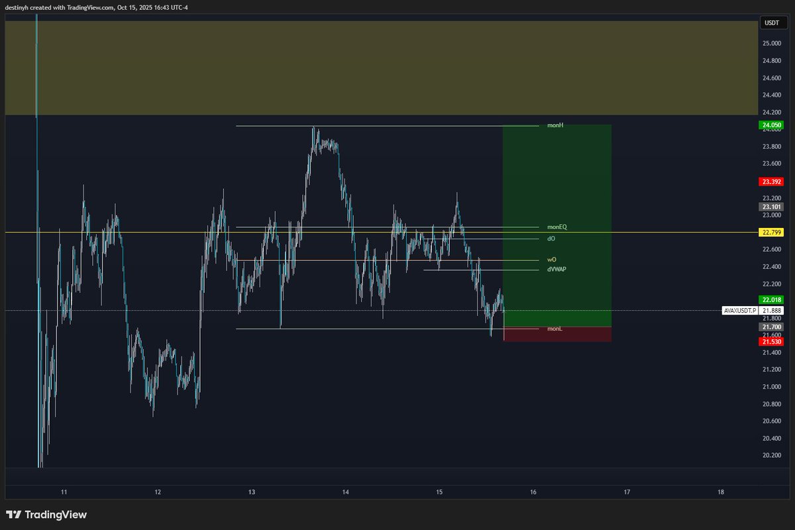Image resolution: width=795 pixels, height=530 pixels.
Task: Click the gray 21.700 price label
Action: click(772, 327)
